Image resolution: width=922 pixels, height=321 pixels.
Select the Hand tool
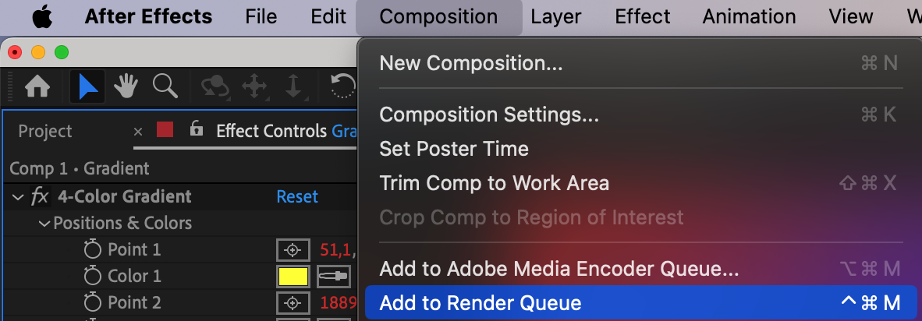click(x=126, y=86)
